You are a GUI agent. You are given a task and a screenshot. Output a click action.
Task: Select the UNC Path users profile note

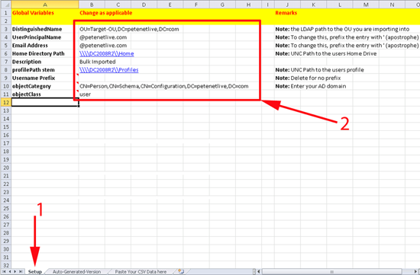pos(319,70)
